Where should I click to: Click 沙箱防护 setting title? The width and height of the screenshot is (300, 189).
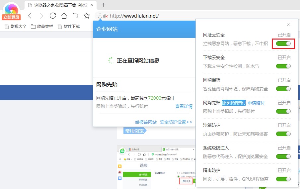(x=212, y=125)
